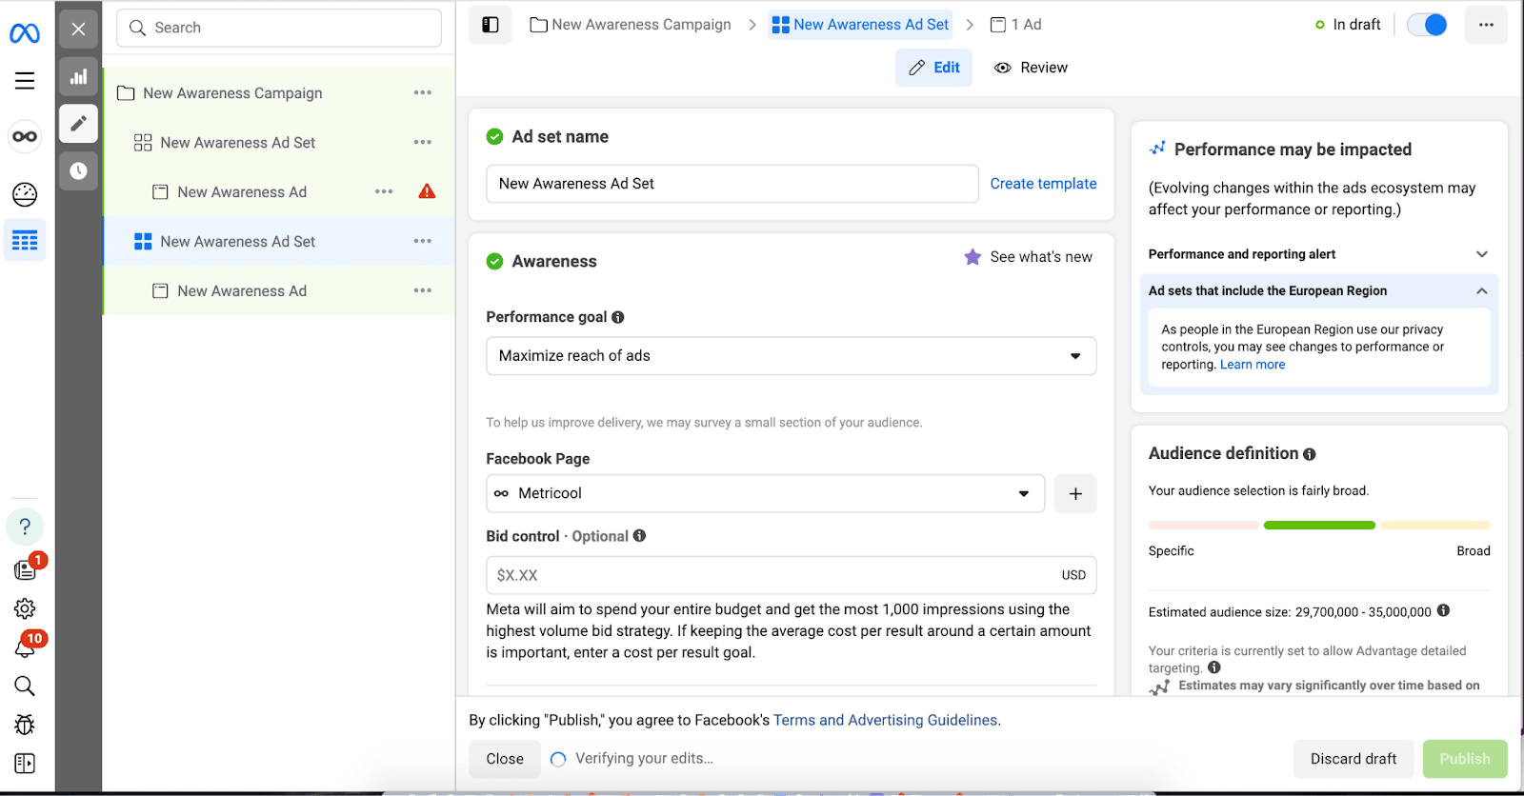Toggle the ad set draft switch
The image size is (1524, 796).
(x=1427, y=25)
